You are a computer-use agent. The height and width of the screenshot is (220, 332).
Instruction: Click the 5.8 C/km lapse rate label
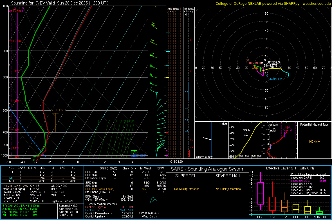(57, 110)
